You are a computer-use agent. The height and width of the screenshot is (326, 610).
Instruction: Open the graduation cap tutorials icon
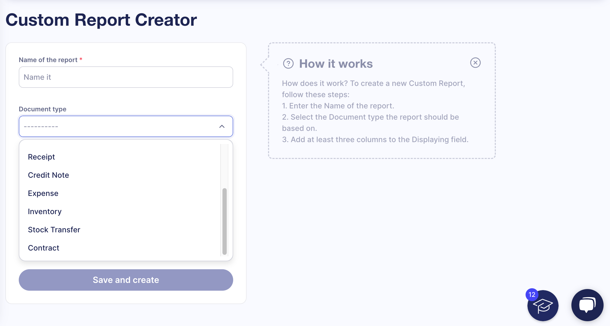(543, 306)
